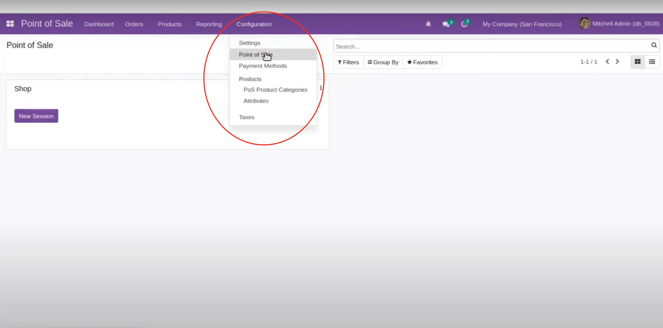Image resolution: width=663 pixels, height=328 pixels.
Task: Open Shop card three-dot menu
Action: click(321, 88)
